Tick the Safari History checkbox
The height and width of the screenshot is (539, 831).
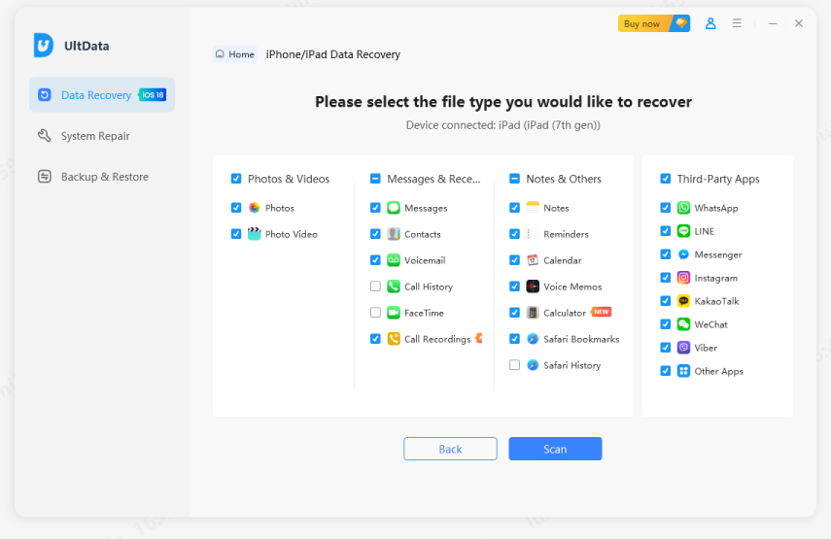tap(514, 365)
